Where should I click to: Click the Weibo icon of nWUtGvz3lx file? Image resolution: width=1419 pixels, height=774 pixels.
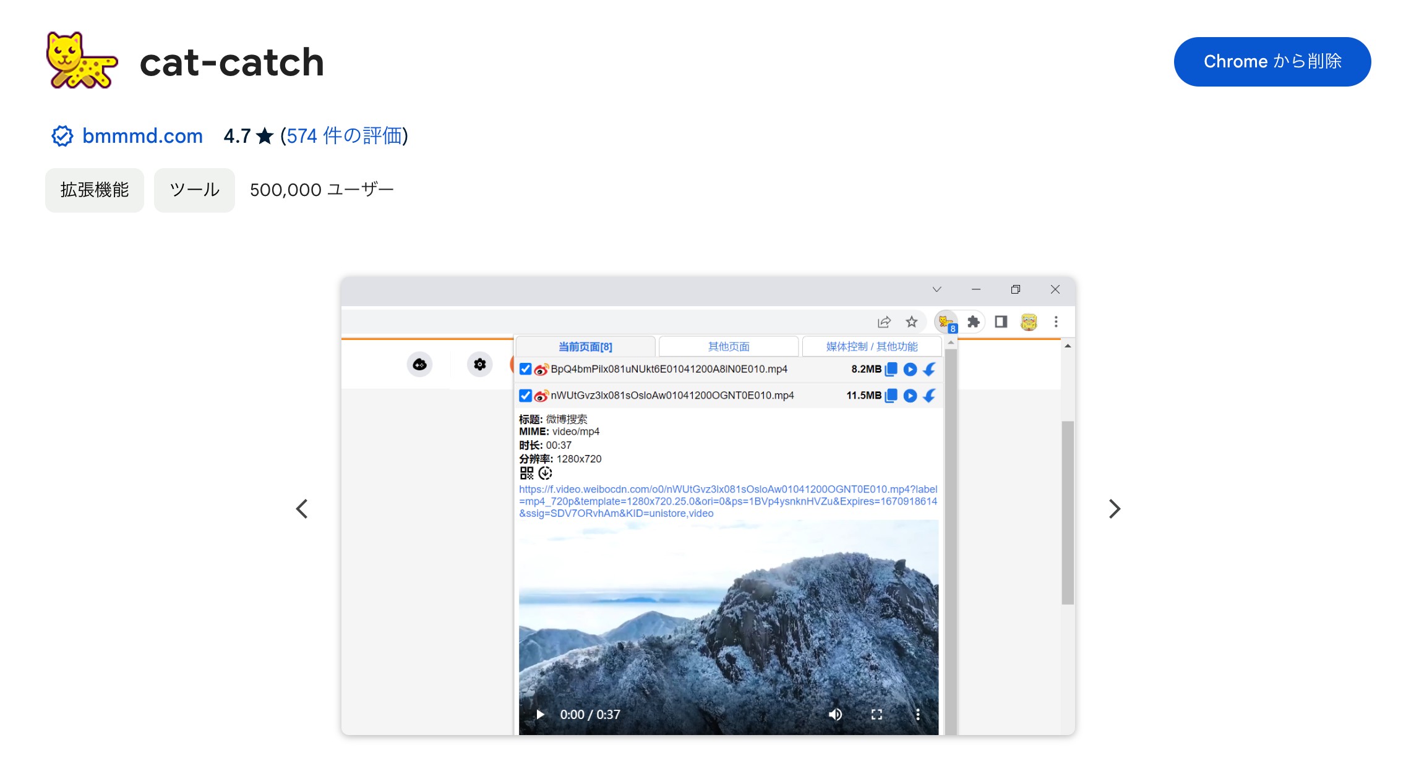541,396
